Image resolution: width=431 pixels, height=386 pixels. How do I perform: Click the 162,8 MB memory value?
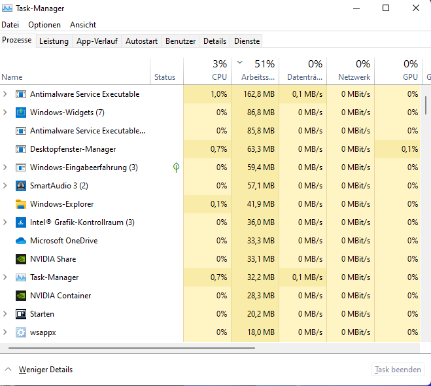(x=259, y=94)
